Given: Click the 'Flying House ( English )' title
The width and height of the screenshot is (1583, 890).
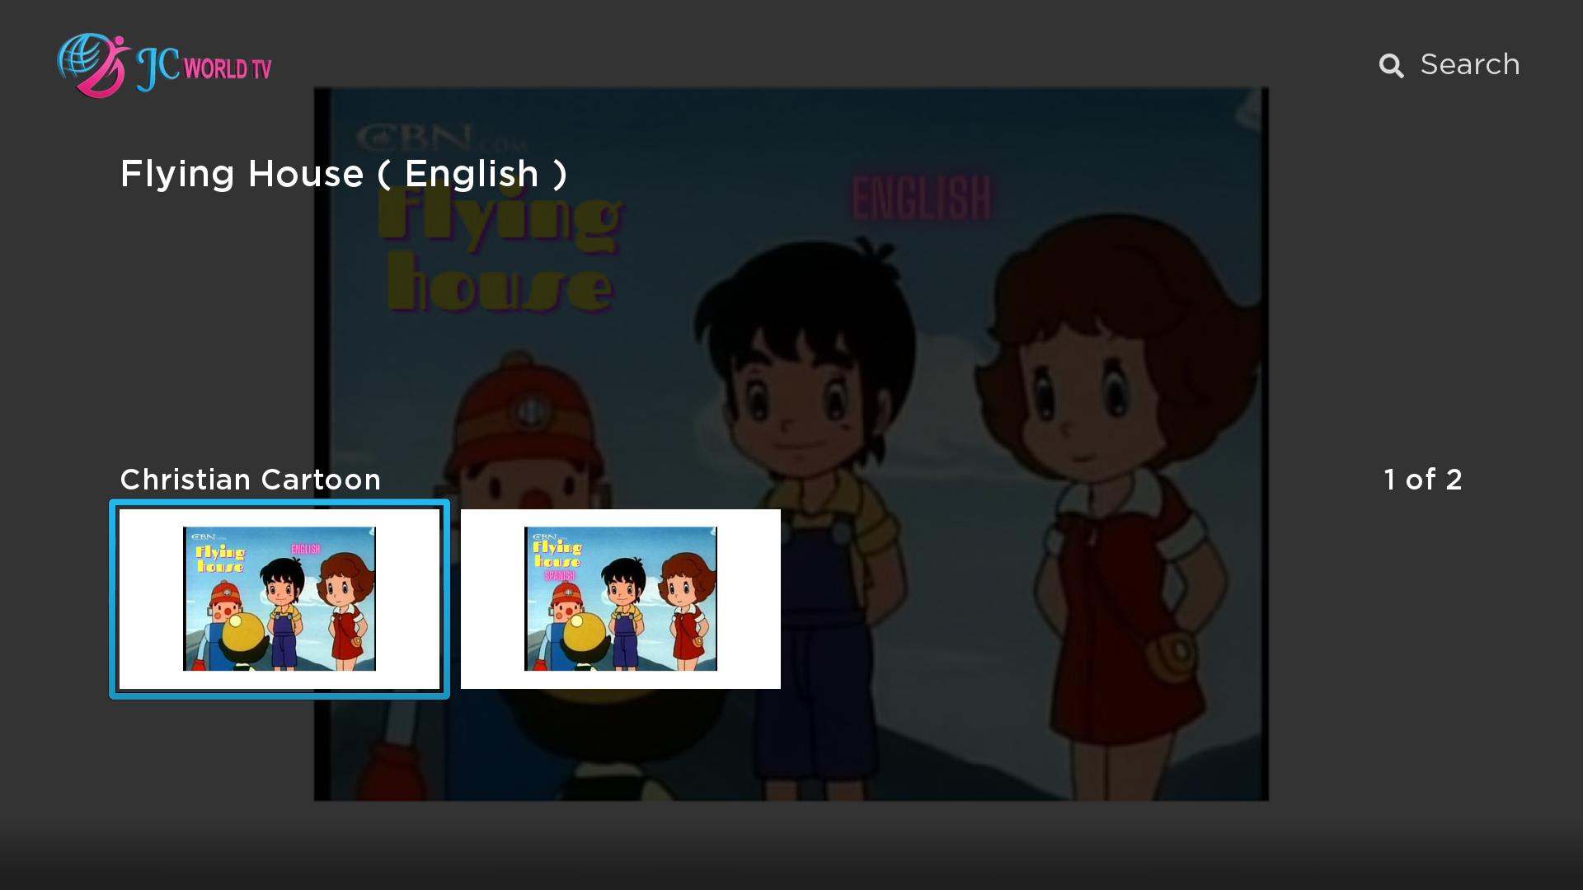Looking at the screenshot, I should tap(344, 174).
